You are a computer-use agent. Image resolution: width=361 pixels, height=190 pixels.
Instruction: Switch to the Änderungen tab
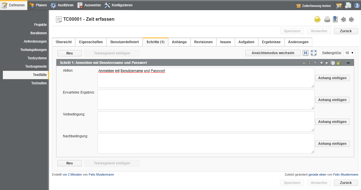click(x=298, y=42)
